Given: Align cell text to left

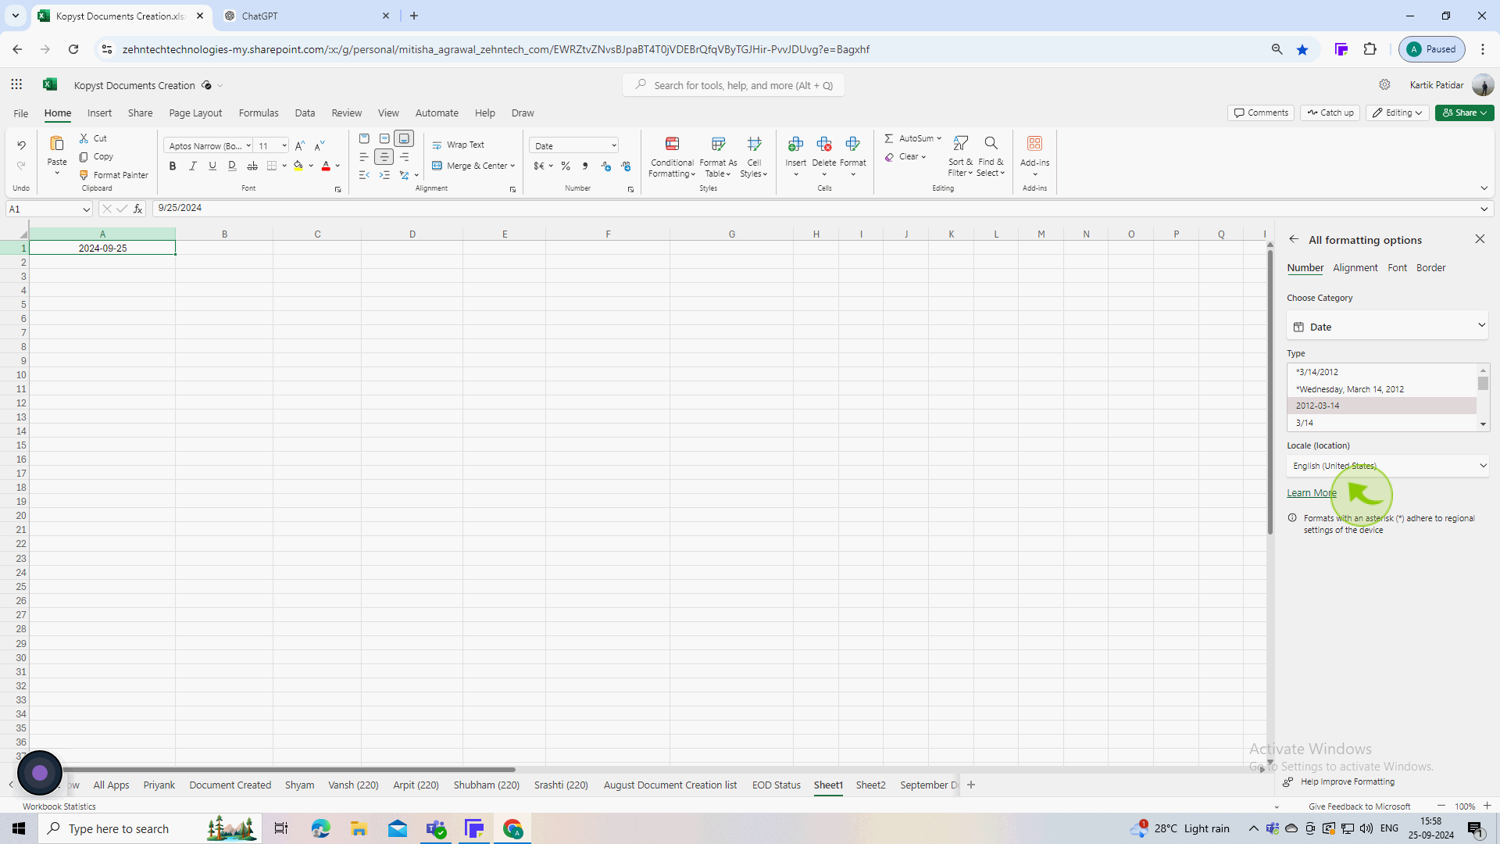Looking at the screenshot, I should pyautogui.click(x=364, y=157).
